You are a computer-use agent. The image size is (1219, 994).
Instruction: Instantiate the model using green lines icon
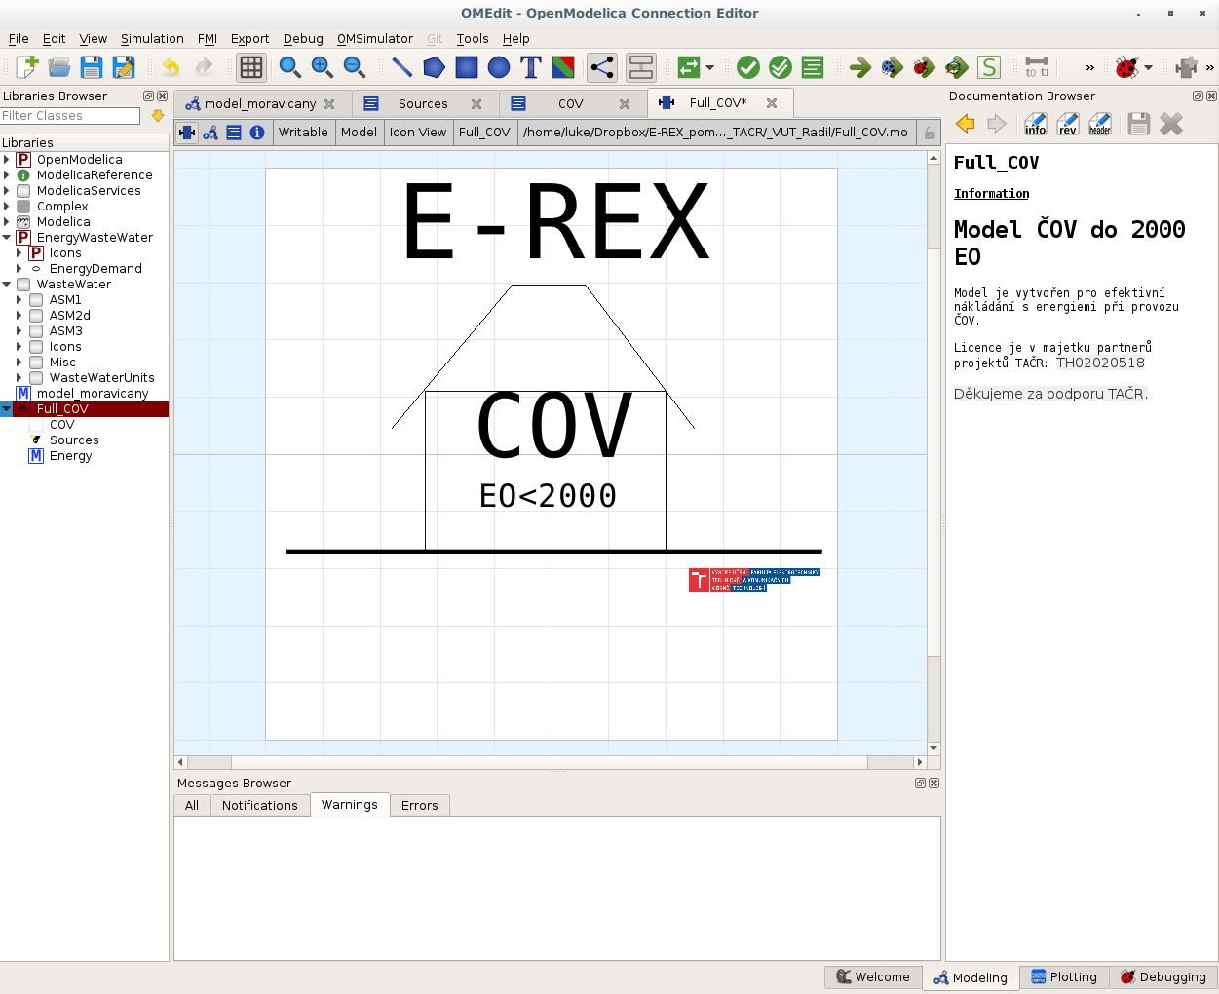[813, 67]
